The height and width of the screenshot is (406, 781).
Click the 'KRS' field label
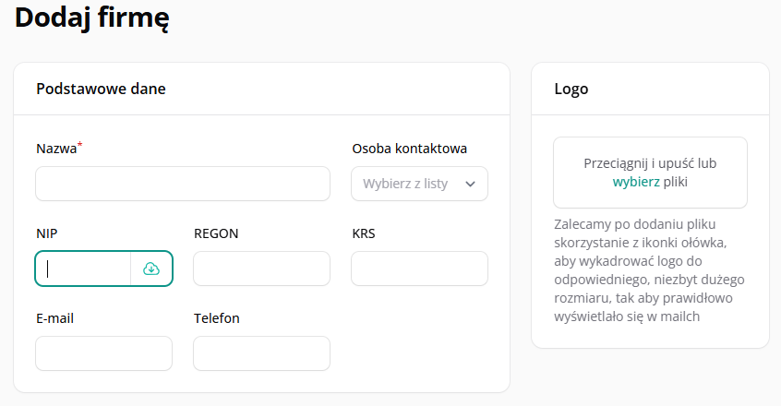click(364, 233)
